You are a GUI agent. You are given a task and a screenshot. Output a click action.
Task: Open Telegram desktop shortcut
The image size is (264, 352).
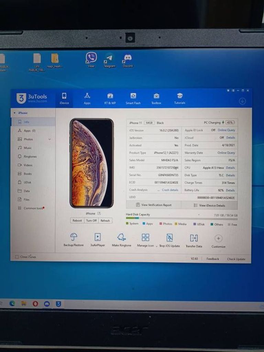(109, 60)
